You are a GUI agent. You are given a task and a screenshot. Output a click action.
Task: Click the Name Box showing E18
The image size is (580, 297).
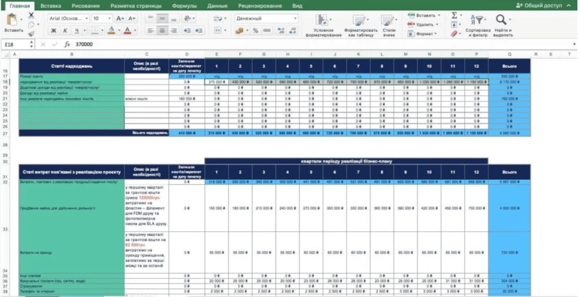[15, 45]
